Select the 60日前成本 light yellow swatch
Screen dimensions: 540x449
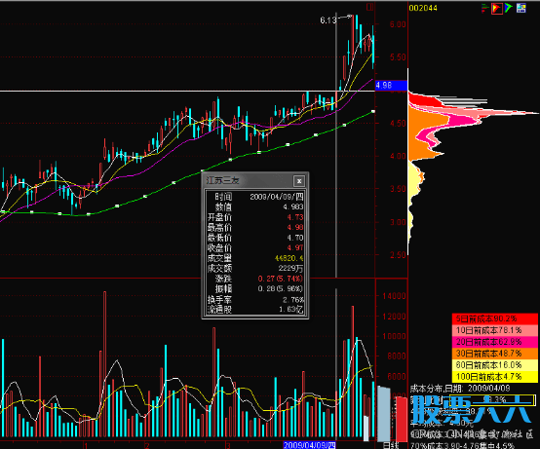click(495, 364)
